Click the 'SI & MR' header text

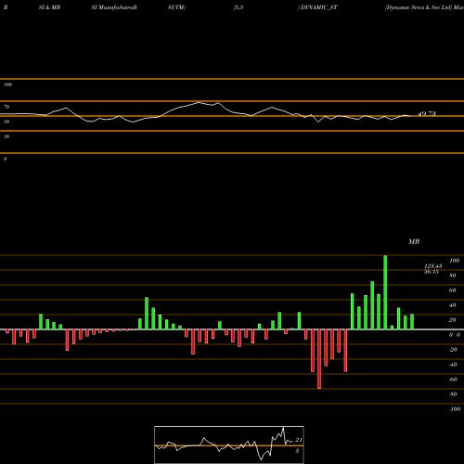(49, 7)
